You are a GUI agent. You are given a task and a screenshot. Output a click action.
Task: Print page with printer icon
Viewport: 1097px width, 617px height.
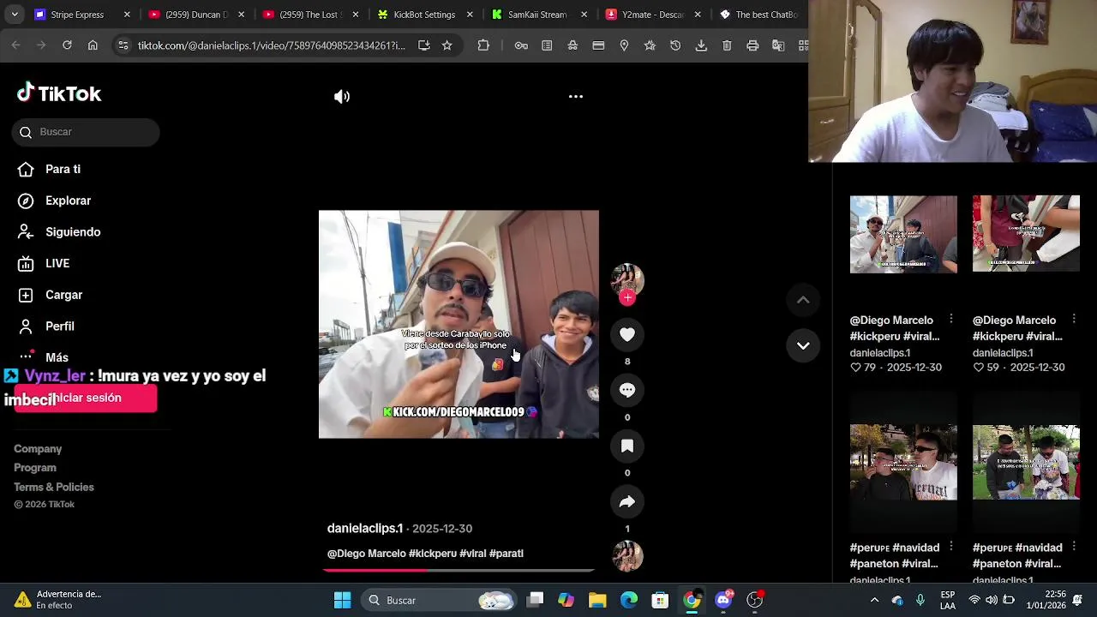coord(752,45)
